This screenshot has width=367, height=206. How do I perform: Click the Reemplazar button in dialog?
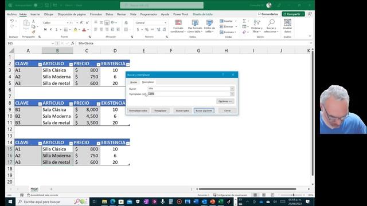click(x=161, y=110)
